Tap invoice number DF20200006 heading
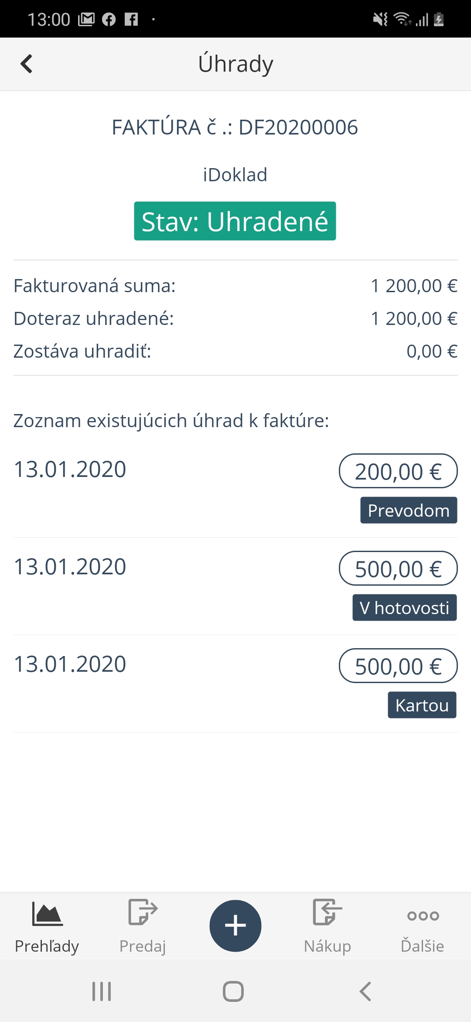Screen dimensions: 471x1022 coord(235,128)
